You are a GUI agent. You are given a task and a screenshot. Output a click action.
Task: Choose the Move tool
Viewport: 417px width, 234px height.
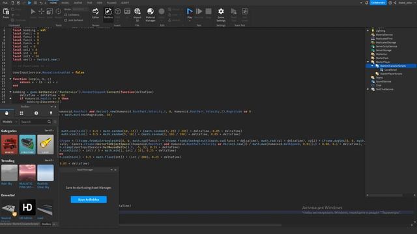click(x=41, y=12)
